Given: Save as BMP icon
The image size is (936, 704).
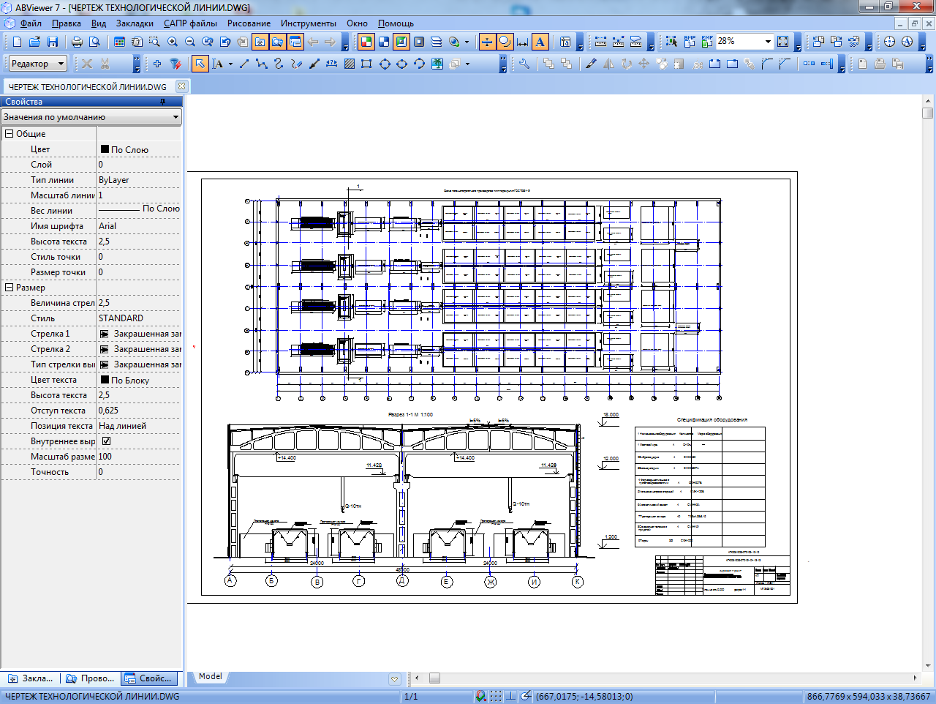Looking at the screenshot, I should click(x=690, y=42).
